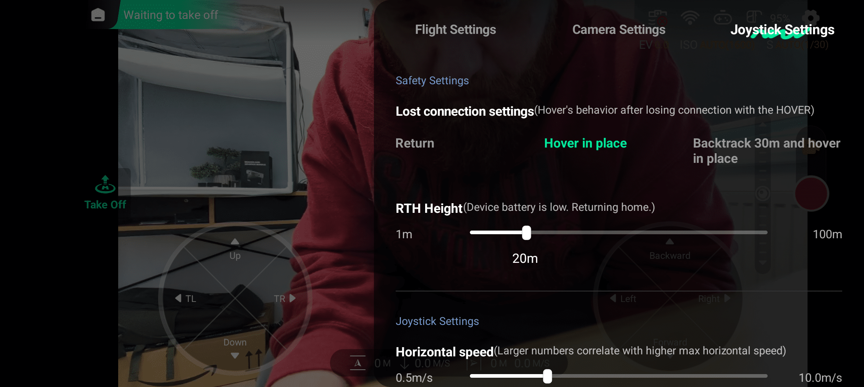Choose Backtrack 30m and hover in place
The height and width of the screenshot is (387, 864).
pos(766,151)
